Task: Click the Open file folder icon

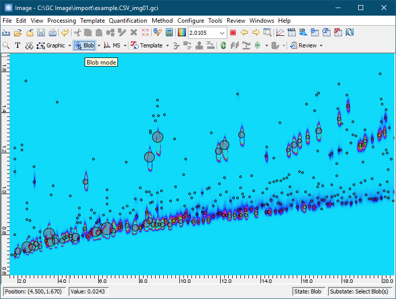Action: point(18,33)
